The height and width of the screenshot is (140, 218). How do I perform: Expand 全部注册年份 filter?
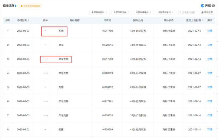166,12
